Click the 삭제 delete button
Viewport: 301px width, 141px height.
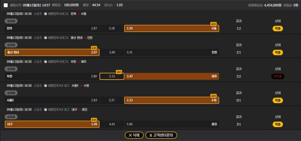tap(134, 135)
